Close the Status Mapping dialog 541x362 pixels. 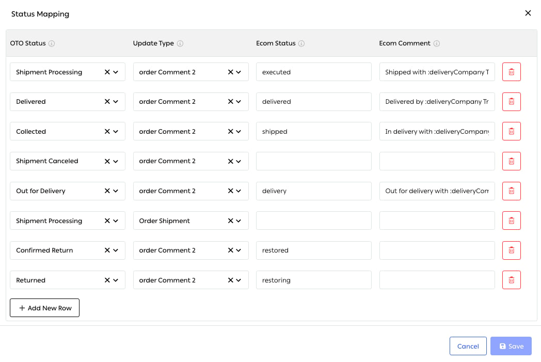coord(528,13)
